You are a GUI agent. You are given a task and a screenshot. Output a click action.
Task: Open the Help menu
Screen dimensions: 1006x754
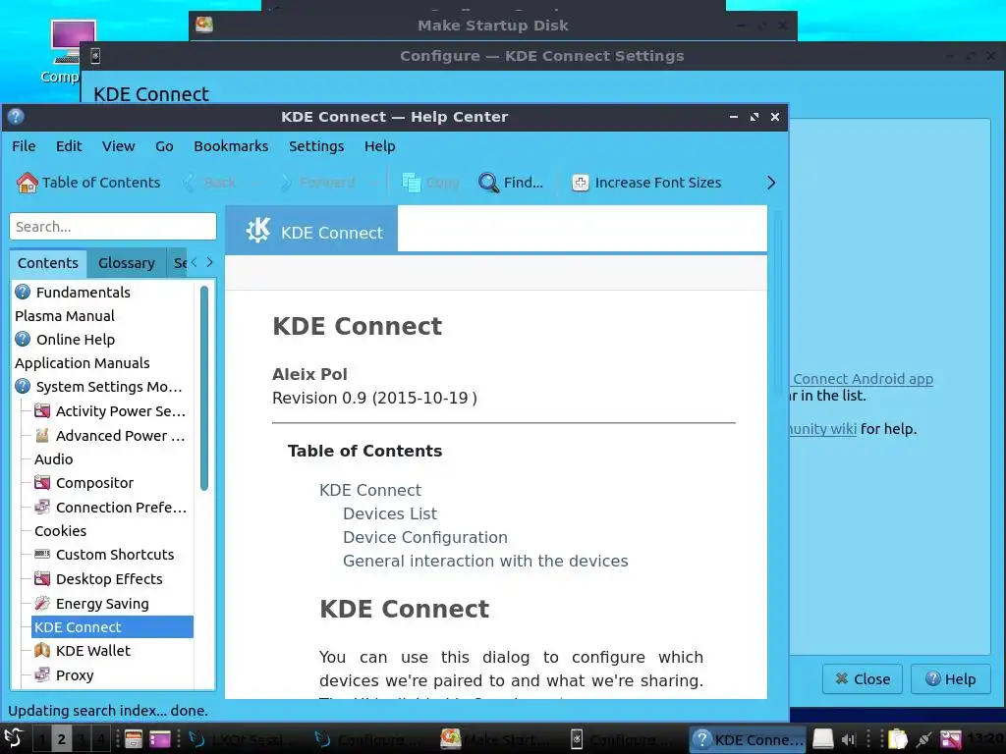pyautogui.click(x=380, y=146)
